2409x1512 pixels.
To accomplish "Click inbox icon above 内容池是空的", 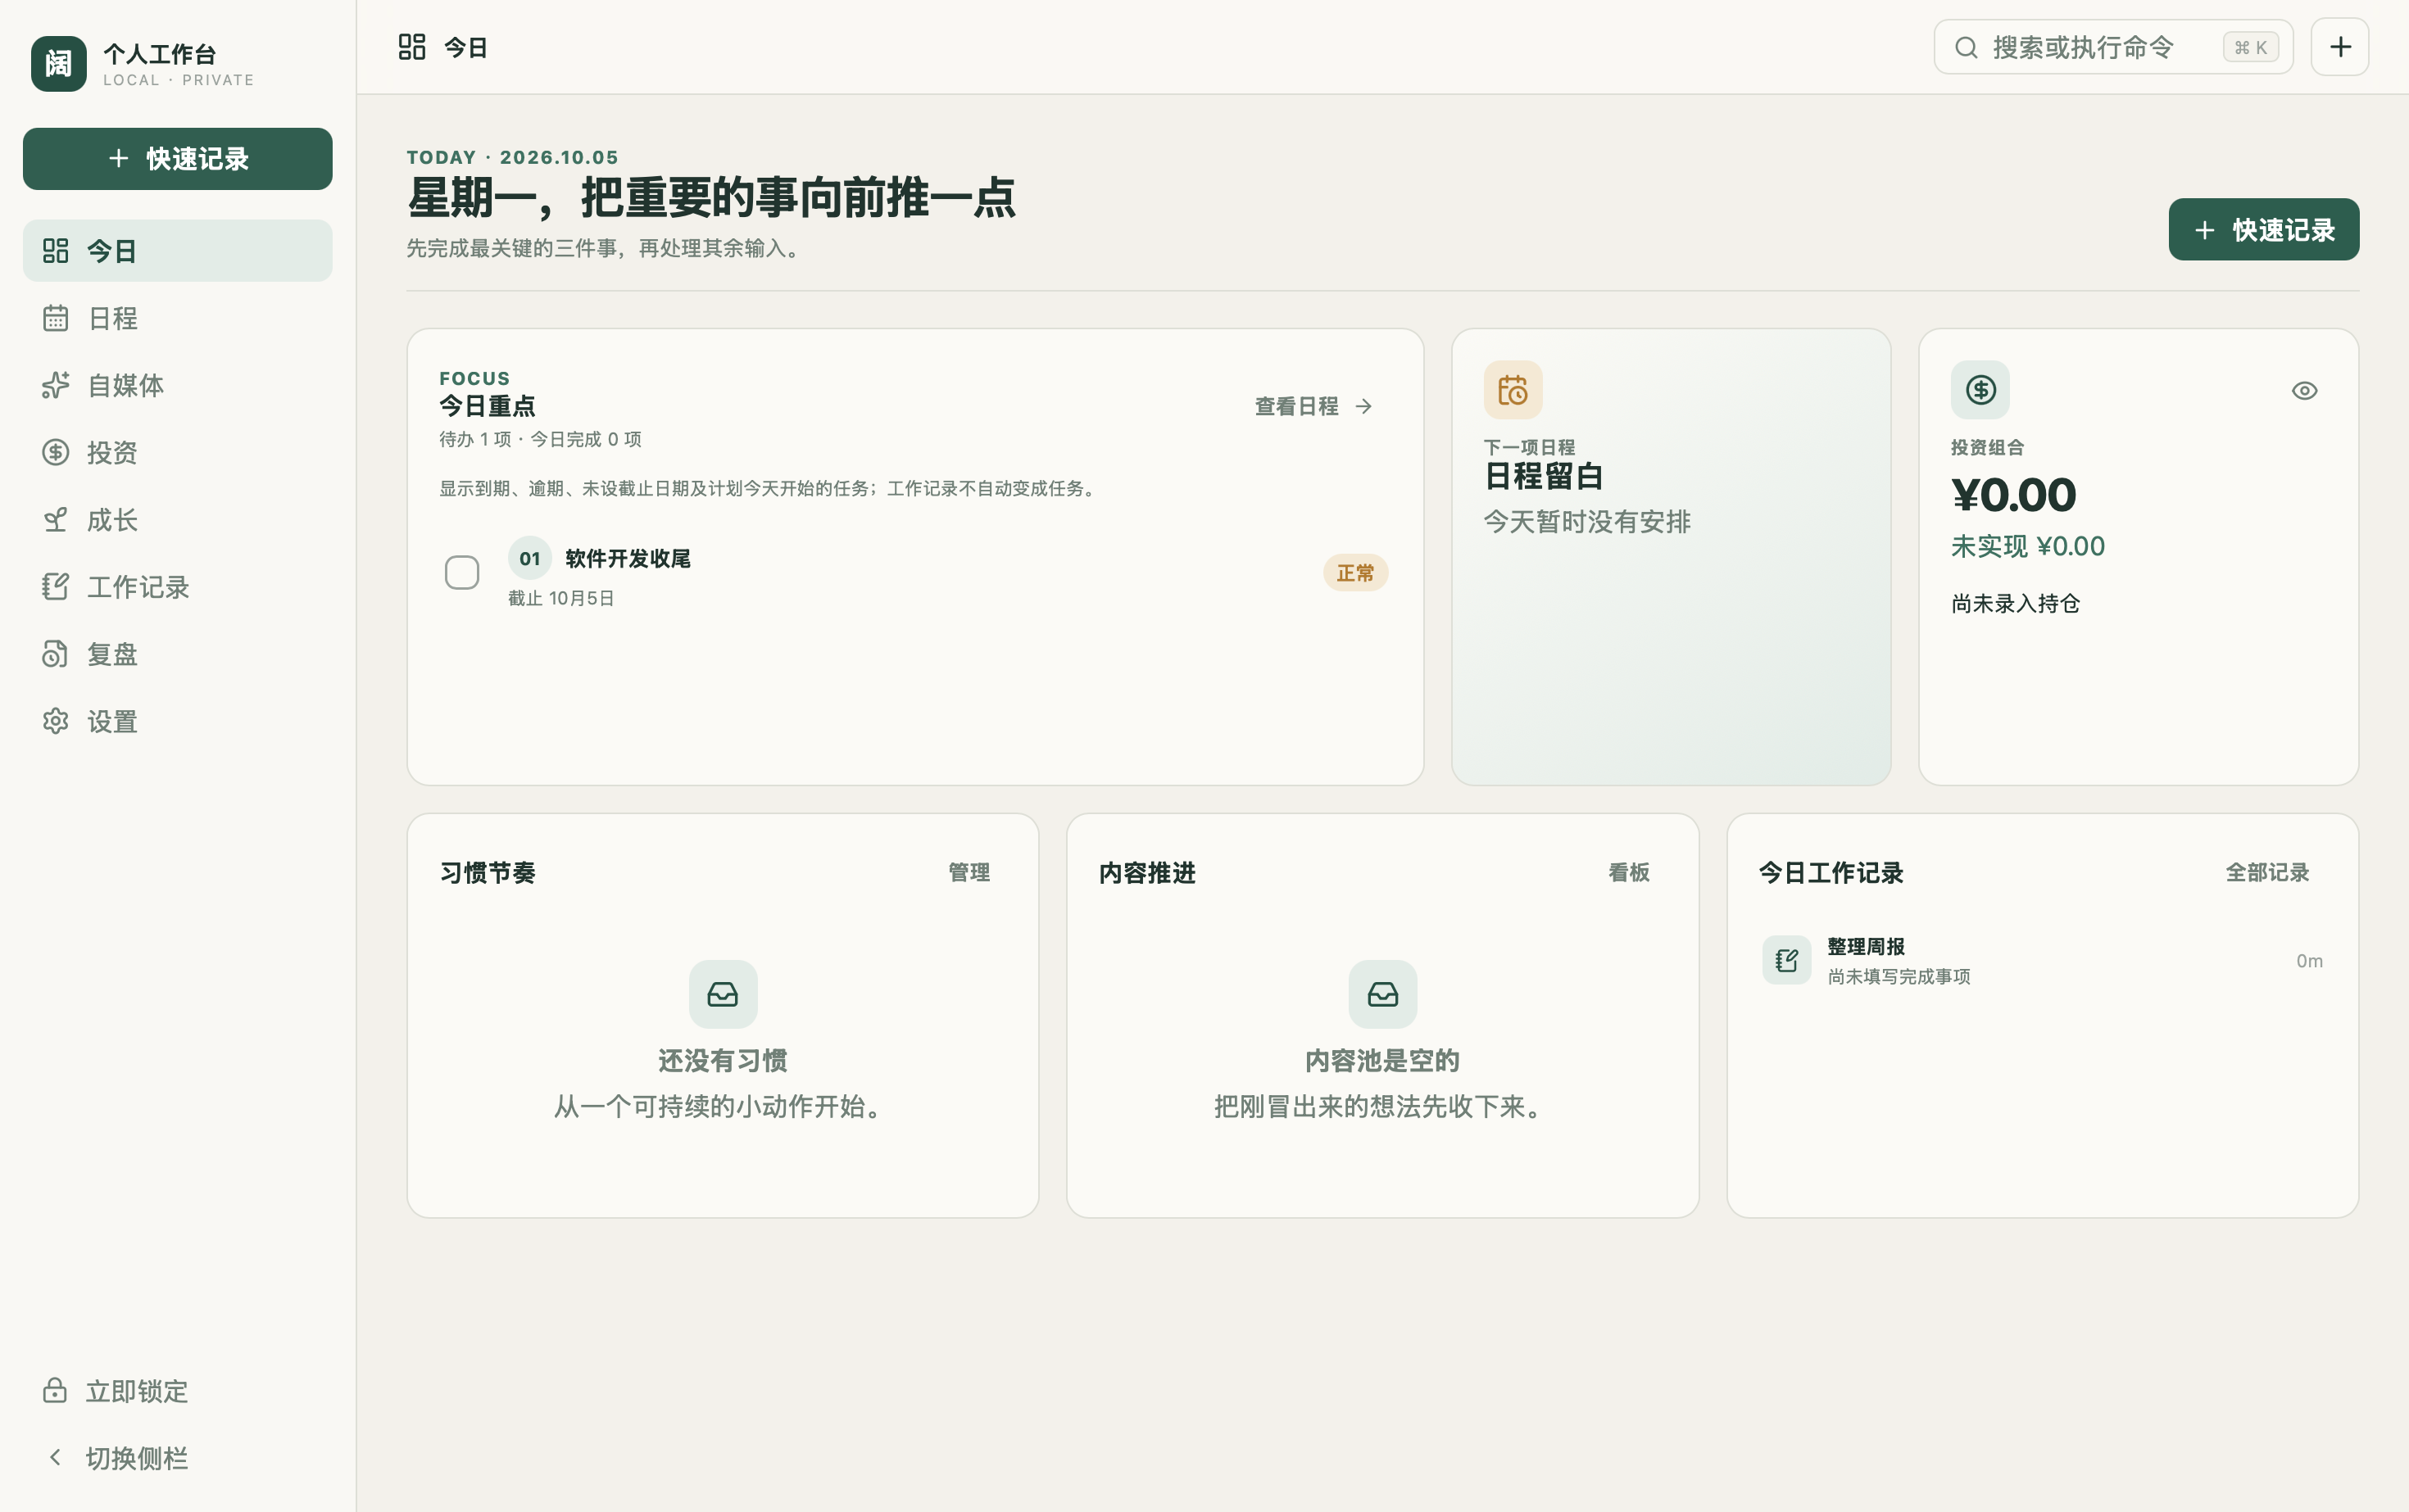I will (x=1382, y=994).
